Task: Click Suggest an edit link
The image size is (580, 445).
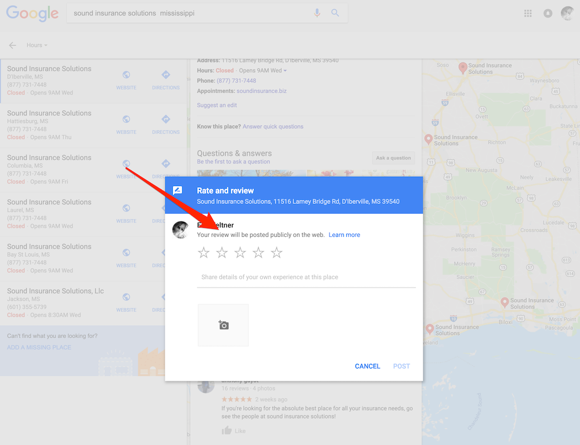Action: point(217,105)
